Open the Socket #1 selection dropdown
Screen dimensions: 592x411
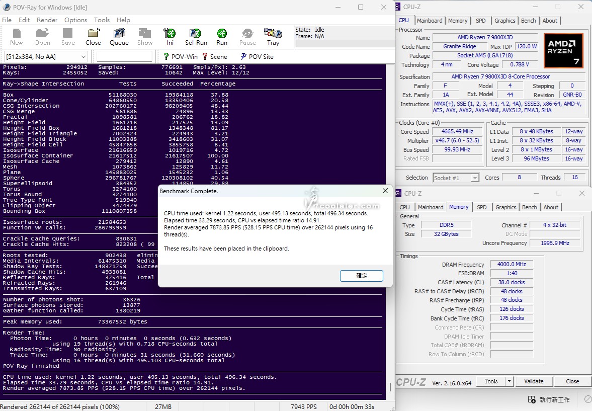click(x=474, y=178)
